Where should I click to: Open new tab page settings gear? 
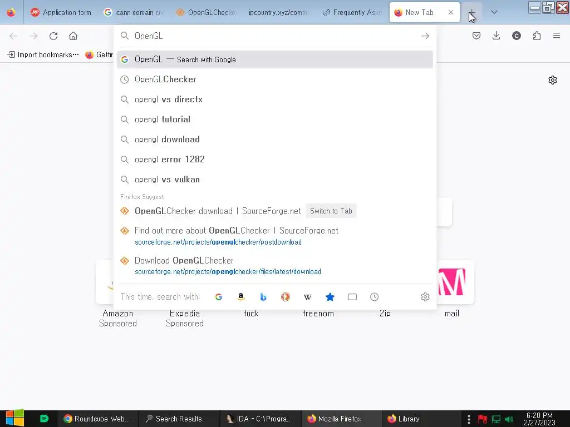tap(553, 80)
